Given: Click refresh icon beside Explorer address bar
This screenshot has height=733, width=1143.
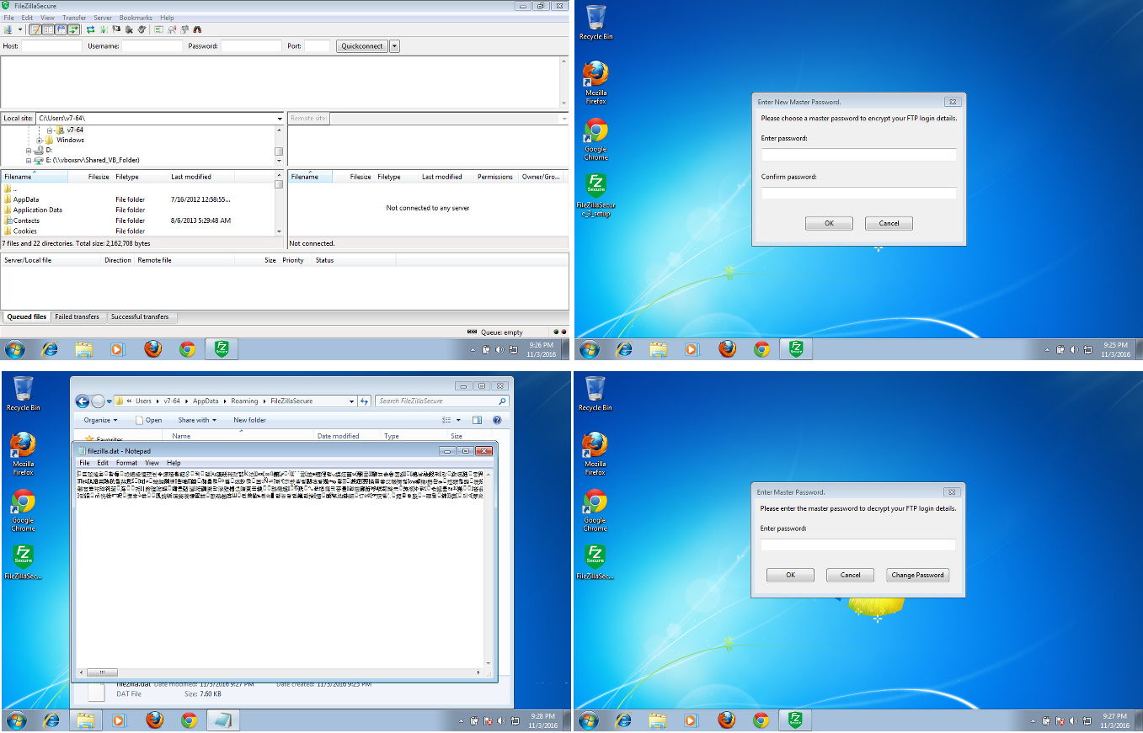Looking at the screenshot, I should point(364,401).
